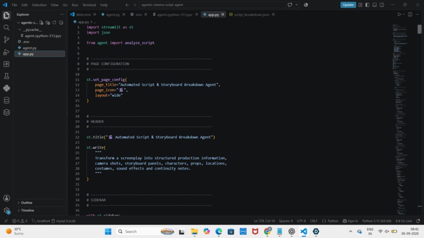Open the Help menu
424x238 pixels.
point(104,5)
